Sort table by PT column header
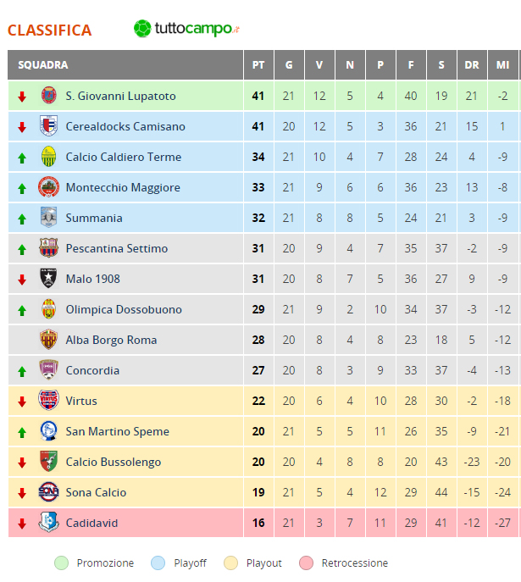 258,65
